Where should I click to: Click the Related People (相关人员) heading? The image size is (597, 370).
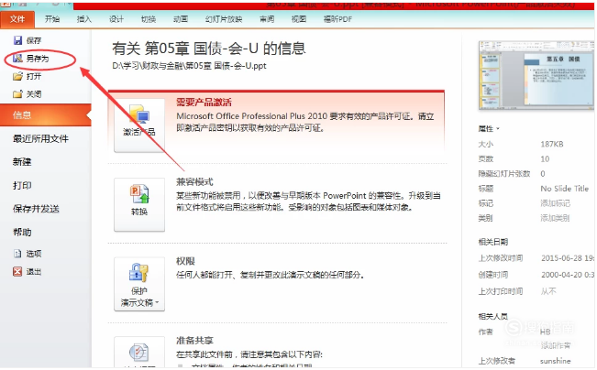[x=493, y=316]
